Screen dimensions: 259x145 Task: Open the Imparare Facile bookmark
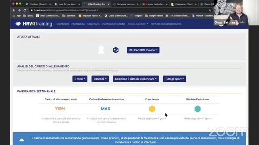pyautogui.click(x=90, y=16)
